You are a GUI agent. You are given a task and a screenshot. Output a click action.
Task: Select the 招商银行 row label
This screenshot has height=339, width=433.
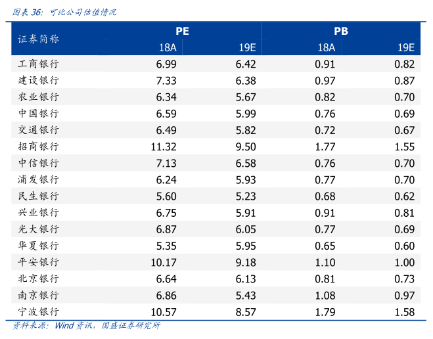click(39, 147)
